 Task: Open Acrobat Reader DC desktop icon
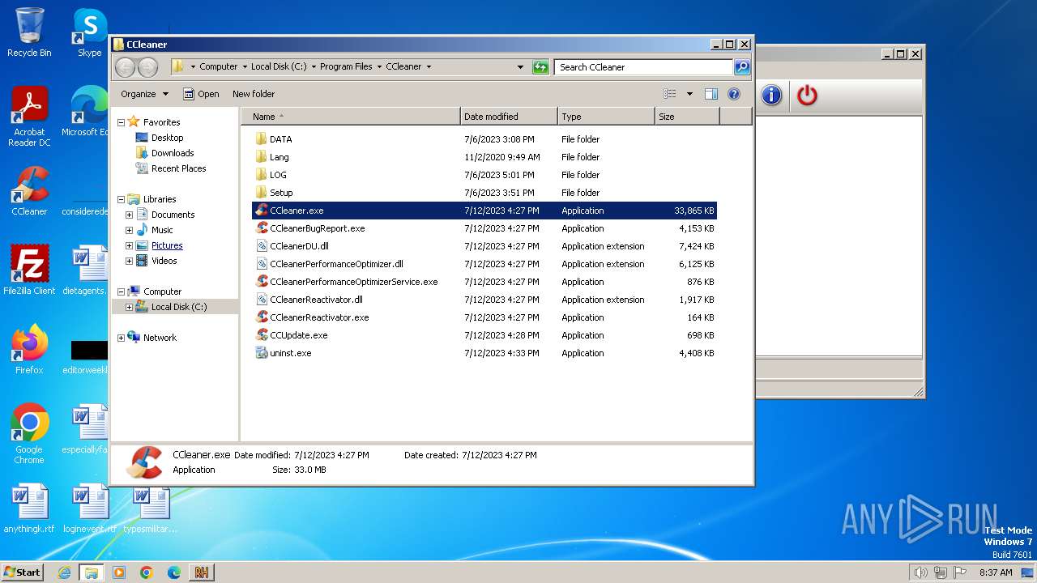(x=29, y=117)
